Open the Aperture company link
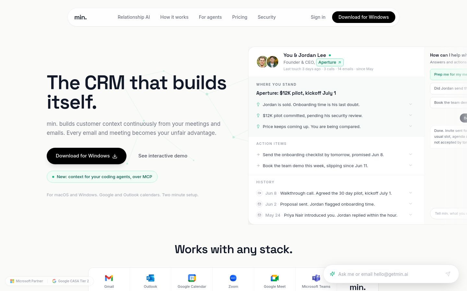This screenshot has height=291, width=467. pyautogui.click(x=330, y=62)
